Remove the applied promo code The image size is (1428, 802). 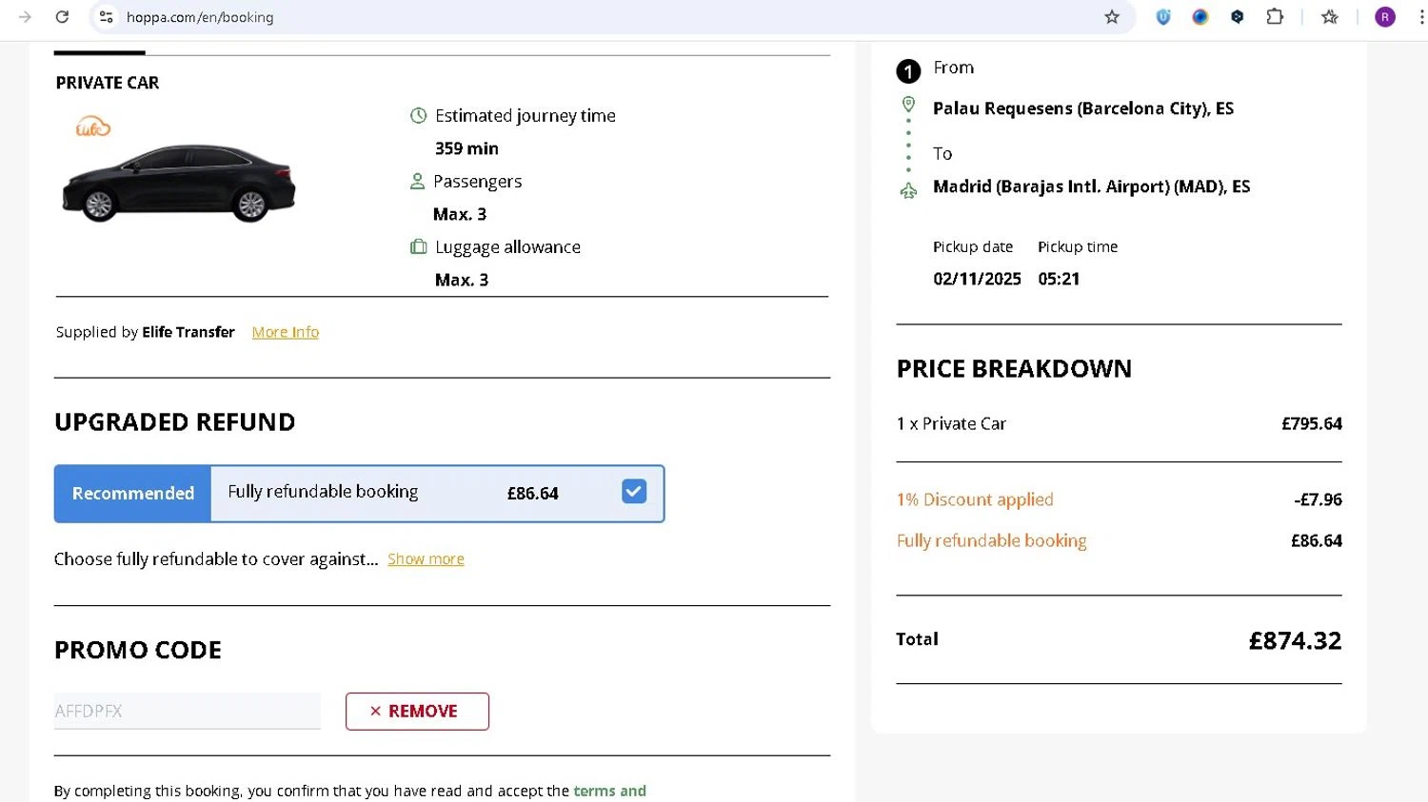417,712
